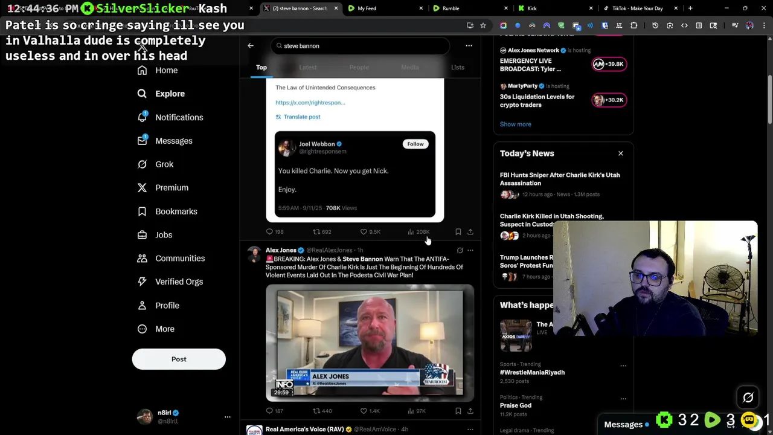Expand the More sidebar menu

click(156, 329)
